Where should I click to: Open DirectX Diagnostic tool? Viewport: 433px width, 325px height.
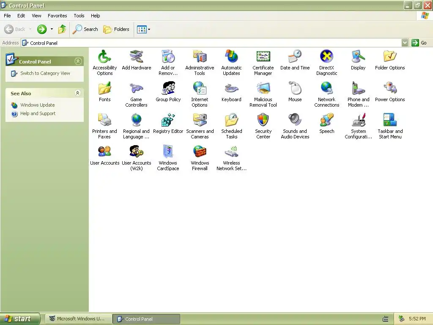point(327,63)
